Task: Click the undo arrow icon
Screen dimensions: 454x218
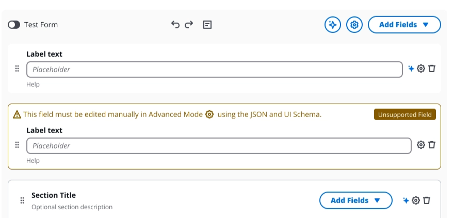Action: pyautogui.click(x=175, y=24)
